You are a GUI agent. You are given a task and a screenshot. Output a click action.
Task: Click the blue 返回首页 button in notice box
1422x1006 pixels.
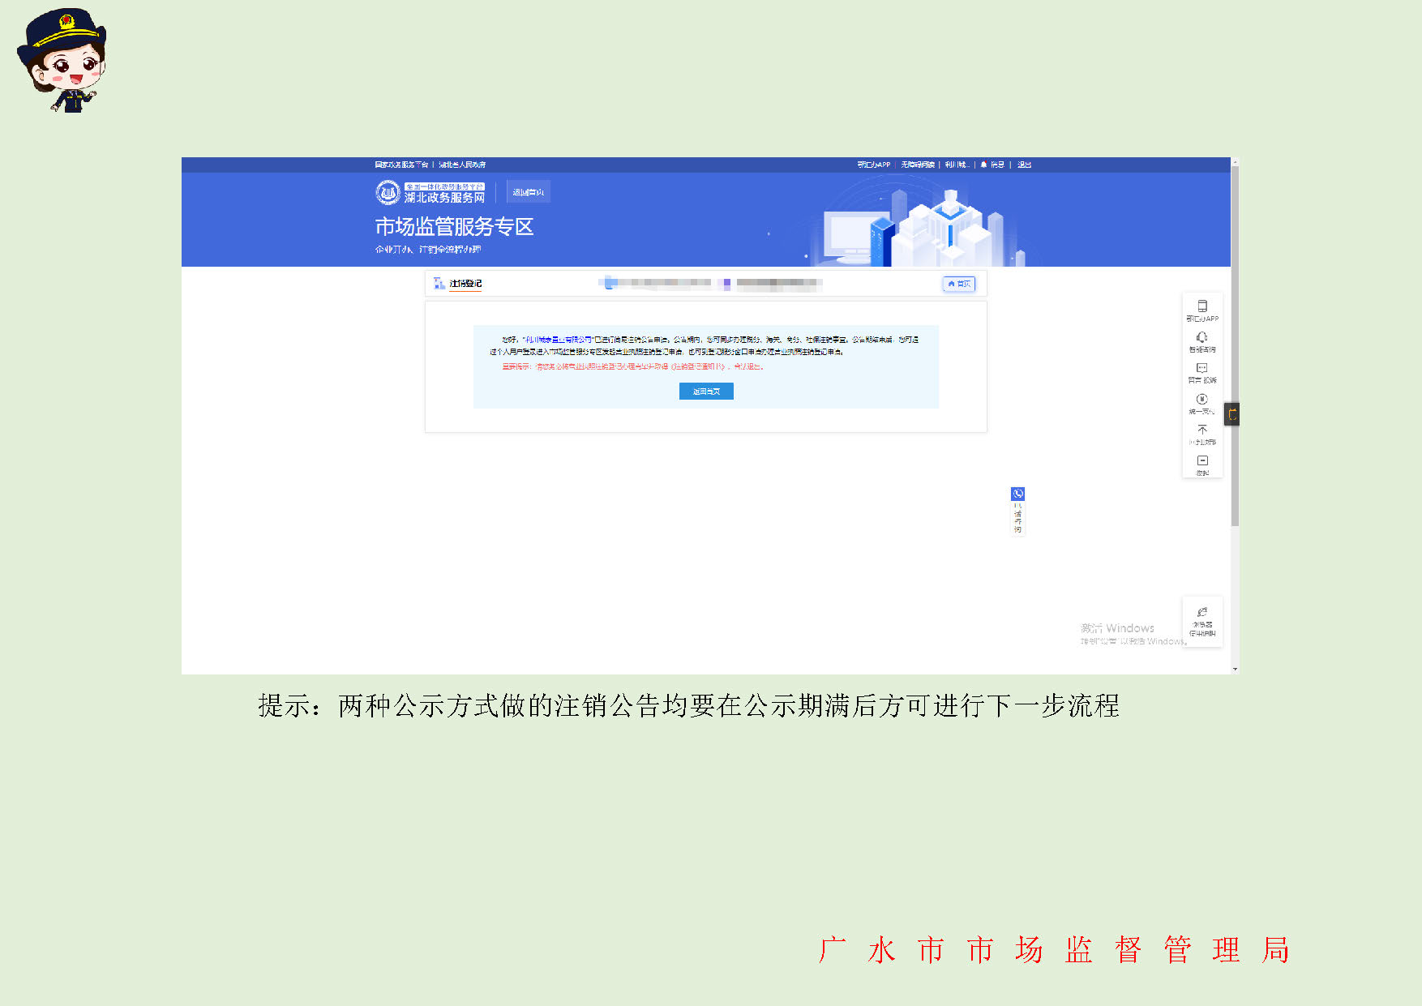coord(706,392)
